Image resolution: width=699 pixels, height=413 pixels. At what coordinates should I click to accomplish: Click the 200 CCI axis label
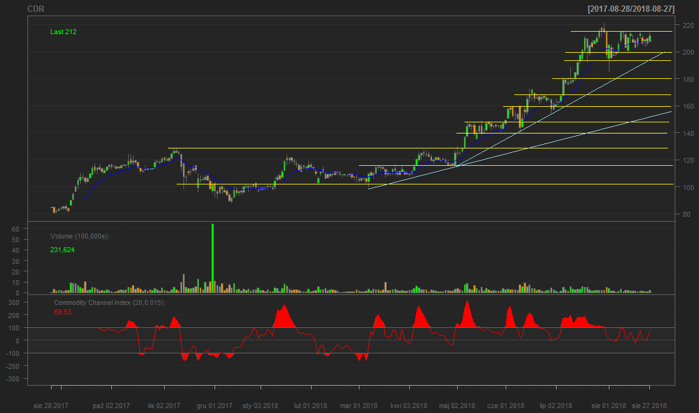click(x=14, y=315)
